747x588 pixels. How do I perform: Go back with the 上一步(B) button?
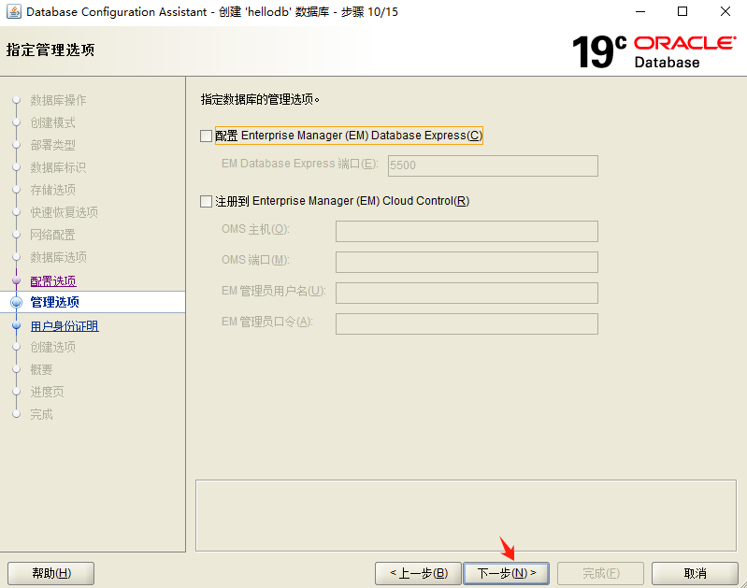(418, 573)
